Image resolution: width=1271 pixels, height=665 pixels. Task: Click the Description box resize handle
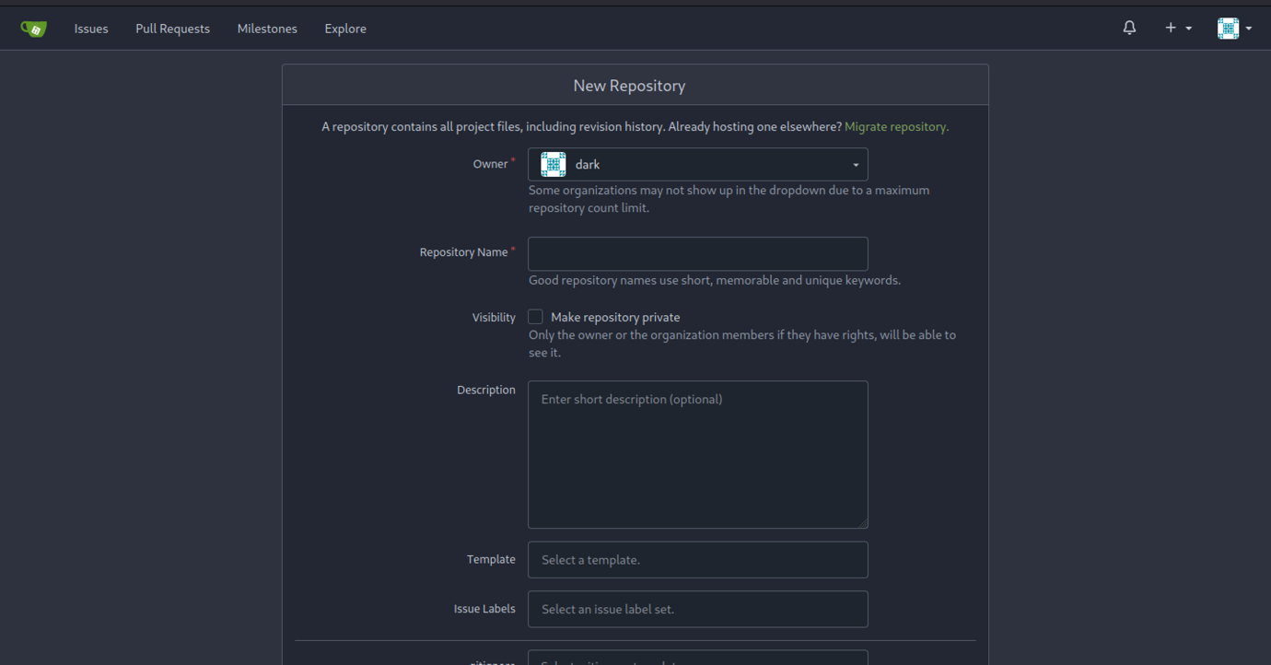(x=862, y=522)
